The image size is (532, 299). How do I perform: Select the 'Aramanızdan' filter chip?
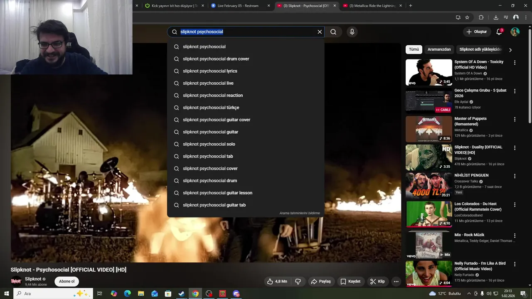point(439,49)
